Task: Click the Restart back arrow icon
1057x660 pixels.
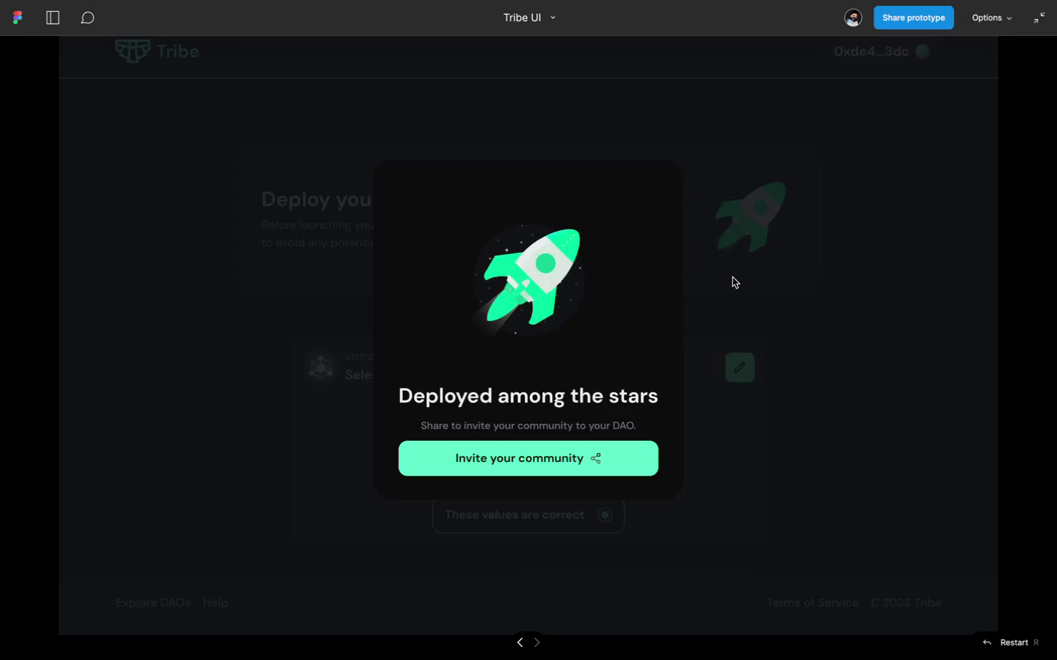Action: coord(986,642)
